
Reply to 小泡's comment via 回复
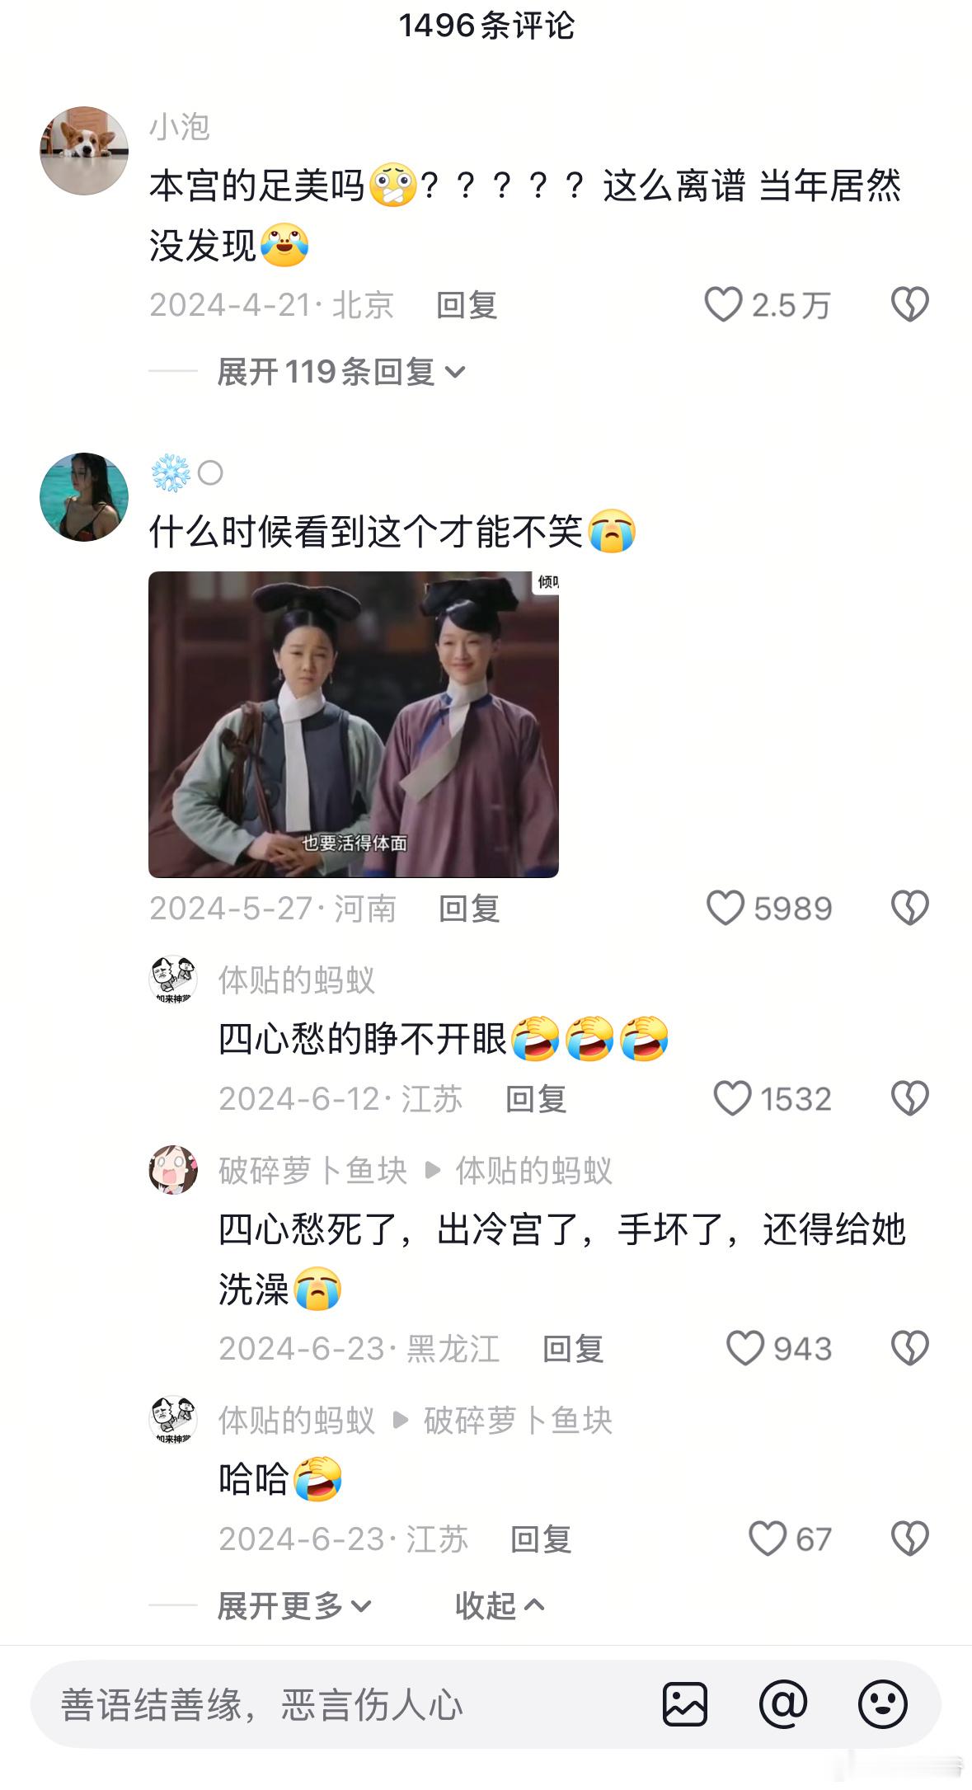467,305
